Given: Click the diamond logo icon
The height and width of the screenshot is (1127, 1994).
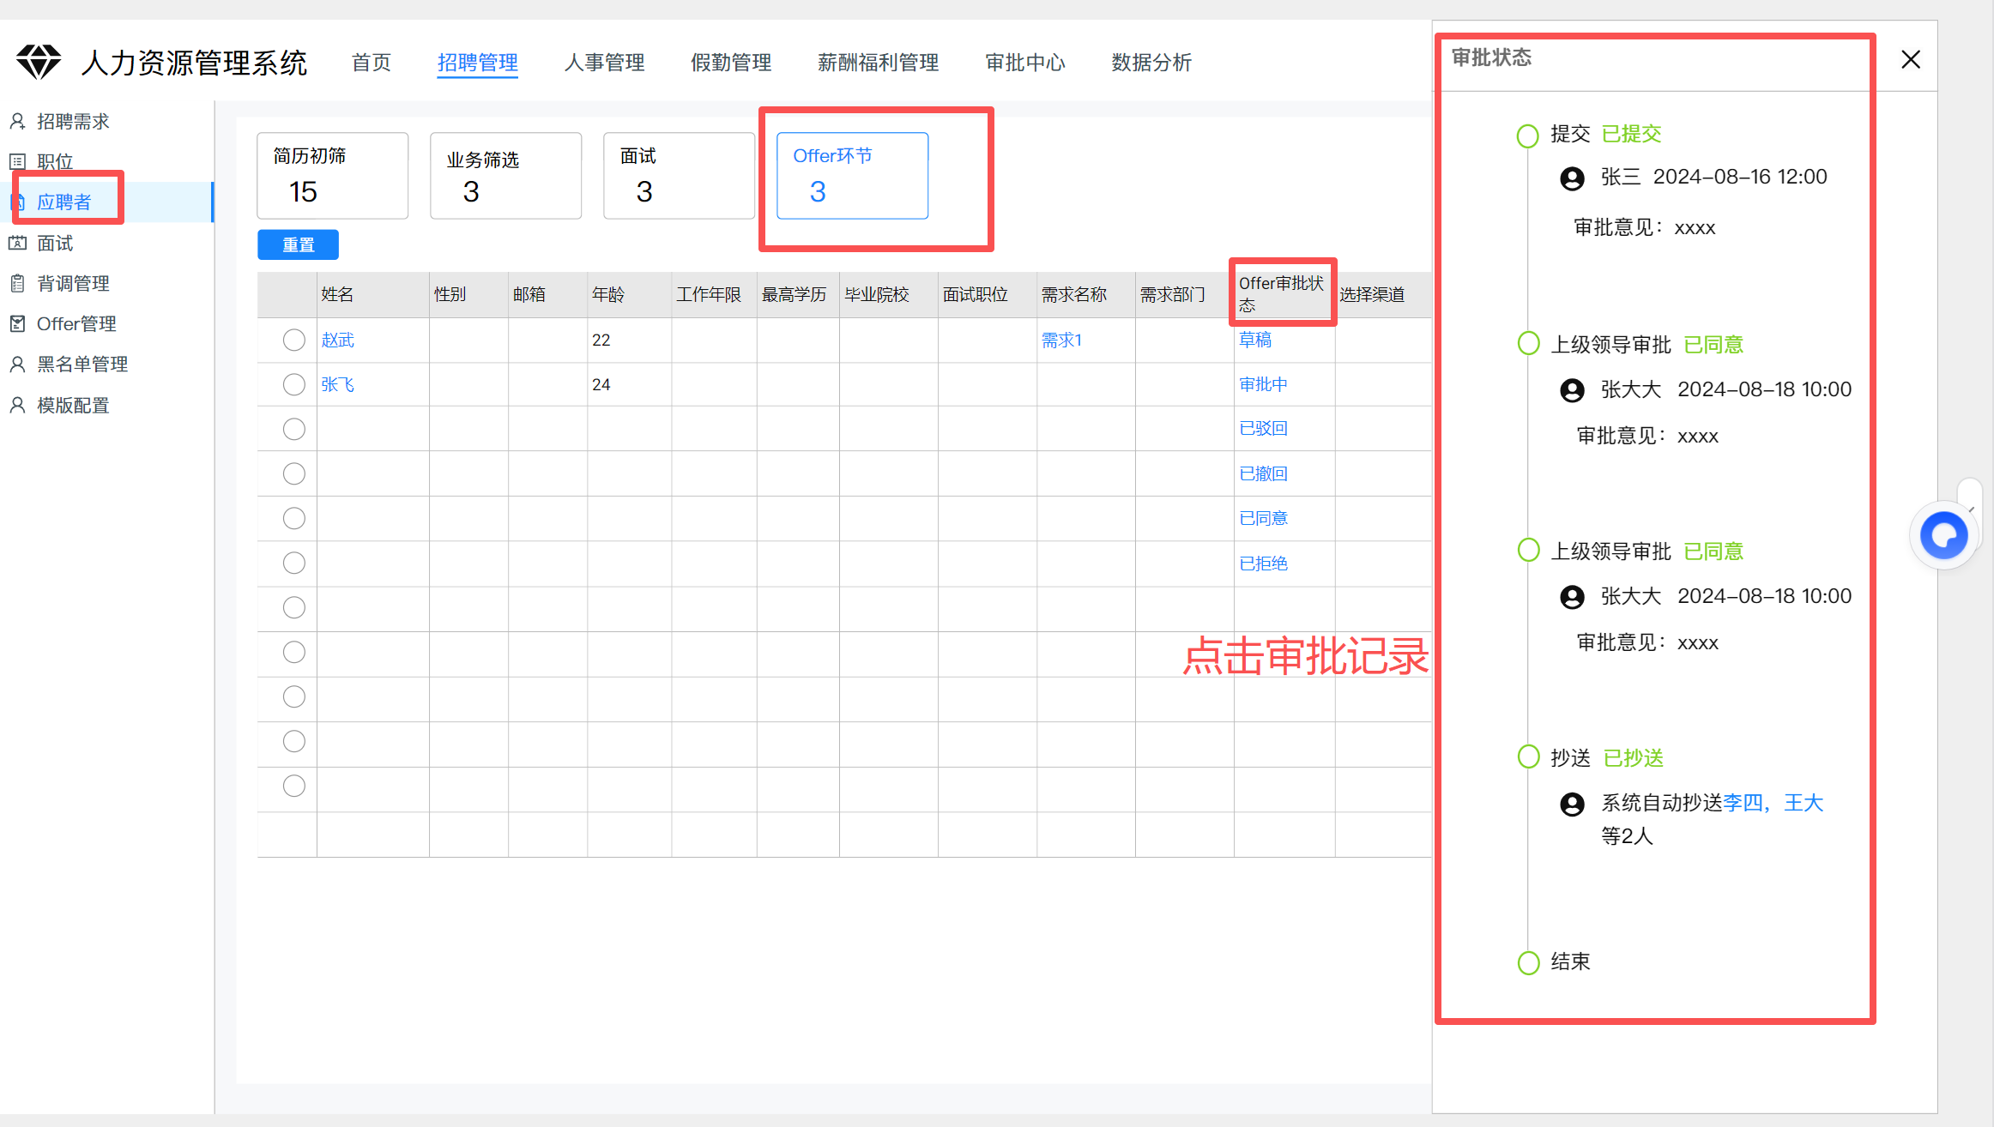Looking at the screenshot, I should pyautogui.click(x=39, y=63).
